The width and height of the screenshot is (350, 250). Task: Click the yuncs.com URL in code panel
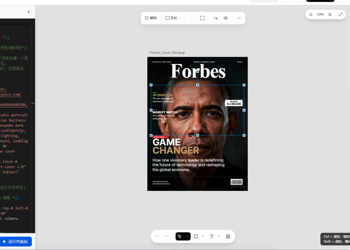click(x=11, y=94)
